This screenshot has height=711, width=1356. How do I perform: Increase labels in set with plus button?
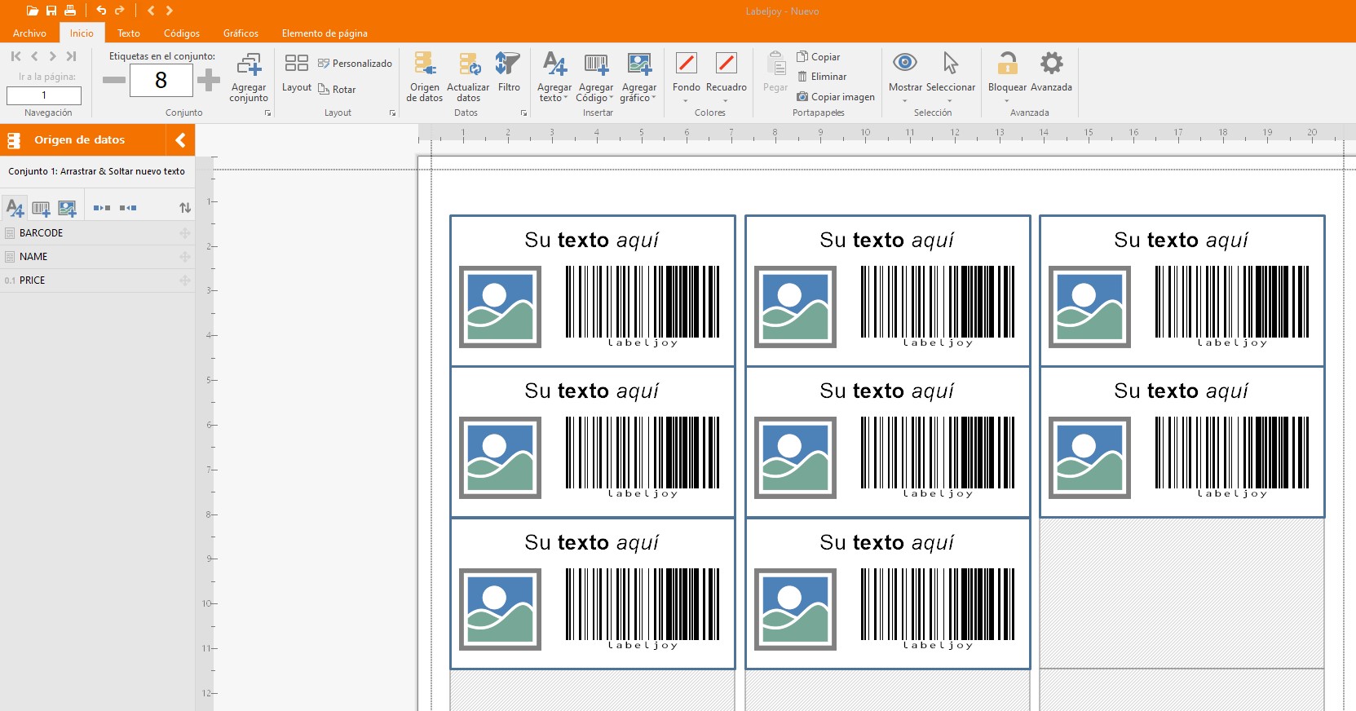209,80
